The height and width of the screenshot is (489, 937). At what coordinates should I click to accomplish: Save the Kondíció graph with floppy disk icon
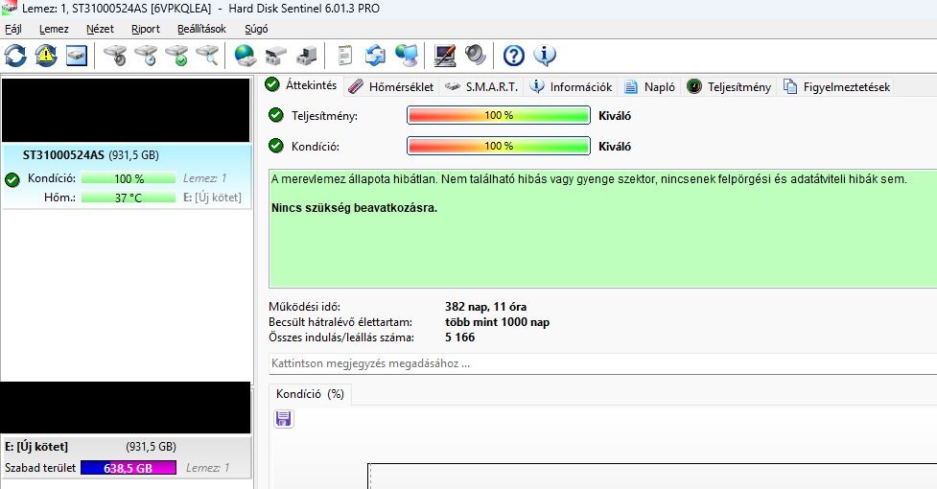click(x=284, y=419)
